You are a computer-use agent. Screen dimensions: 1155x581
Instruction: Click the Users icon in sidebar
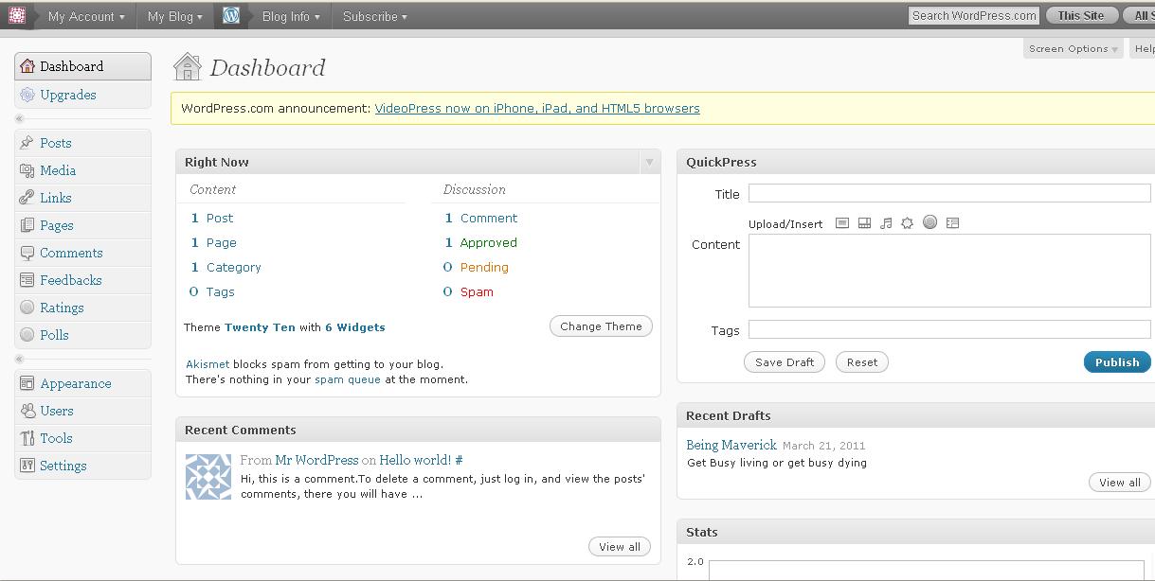point(27,411)
